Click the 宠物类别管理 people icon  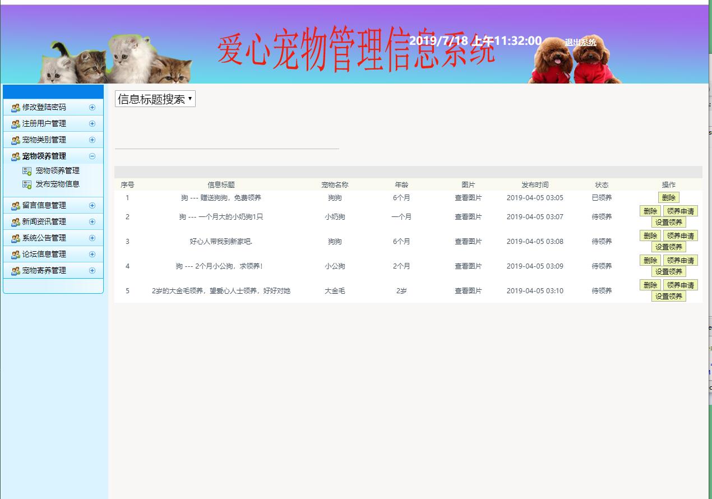(15, 140)
